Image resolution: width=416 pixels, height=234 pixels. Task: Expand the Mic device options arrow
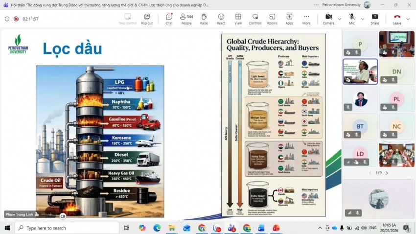click(x=363, y=19)
